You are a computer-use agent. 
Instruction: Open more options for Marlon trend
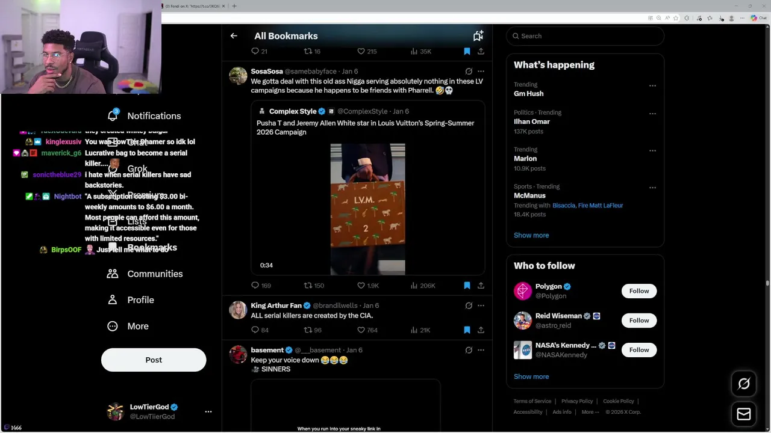click(652, 150)
